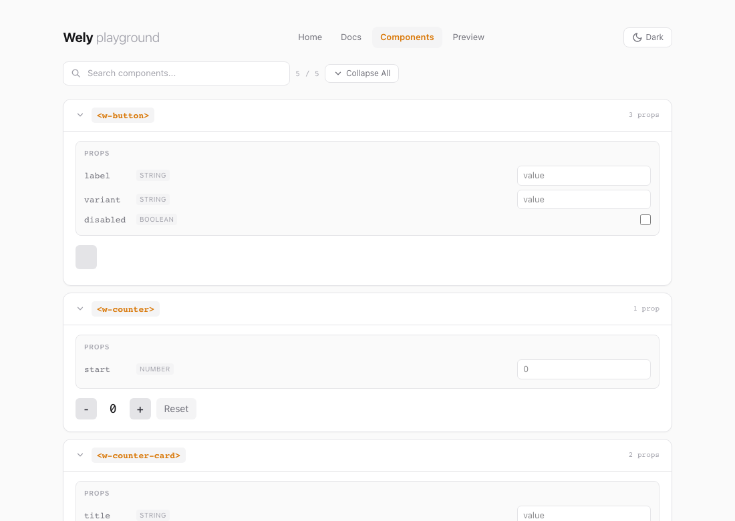Click the minus button to decrement the counter
The height and width of the screenshot is (521, 735).
[86, 408]
